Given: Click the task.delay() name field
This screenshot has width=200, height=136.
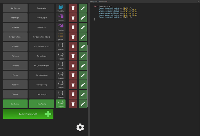Looking at the screenshot, I should (42, 94).
